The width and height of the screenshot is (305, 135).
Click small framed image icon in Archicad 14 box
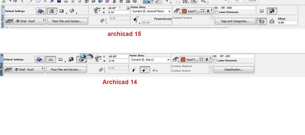60,60
